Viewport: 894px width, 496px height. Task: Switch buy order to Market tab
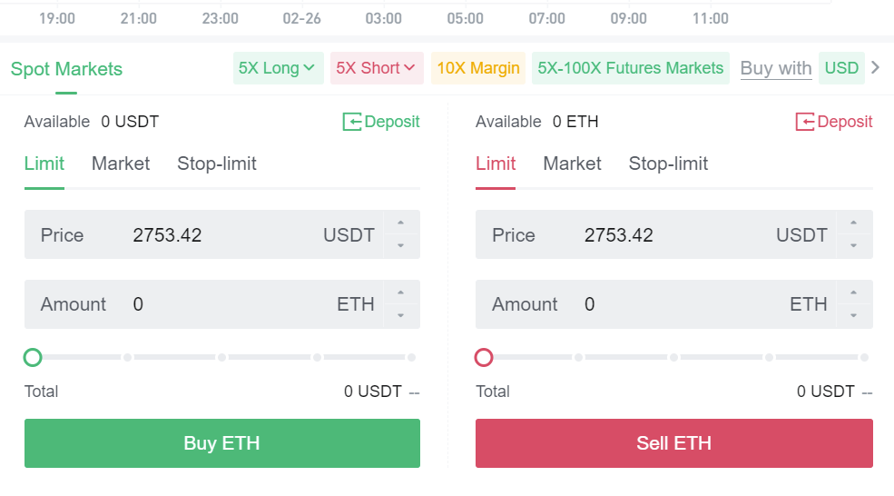point(121,164)
